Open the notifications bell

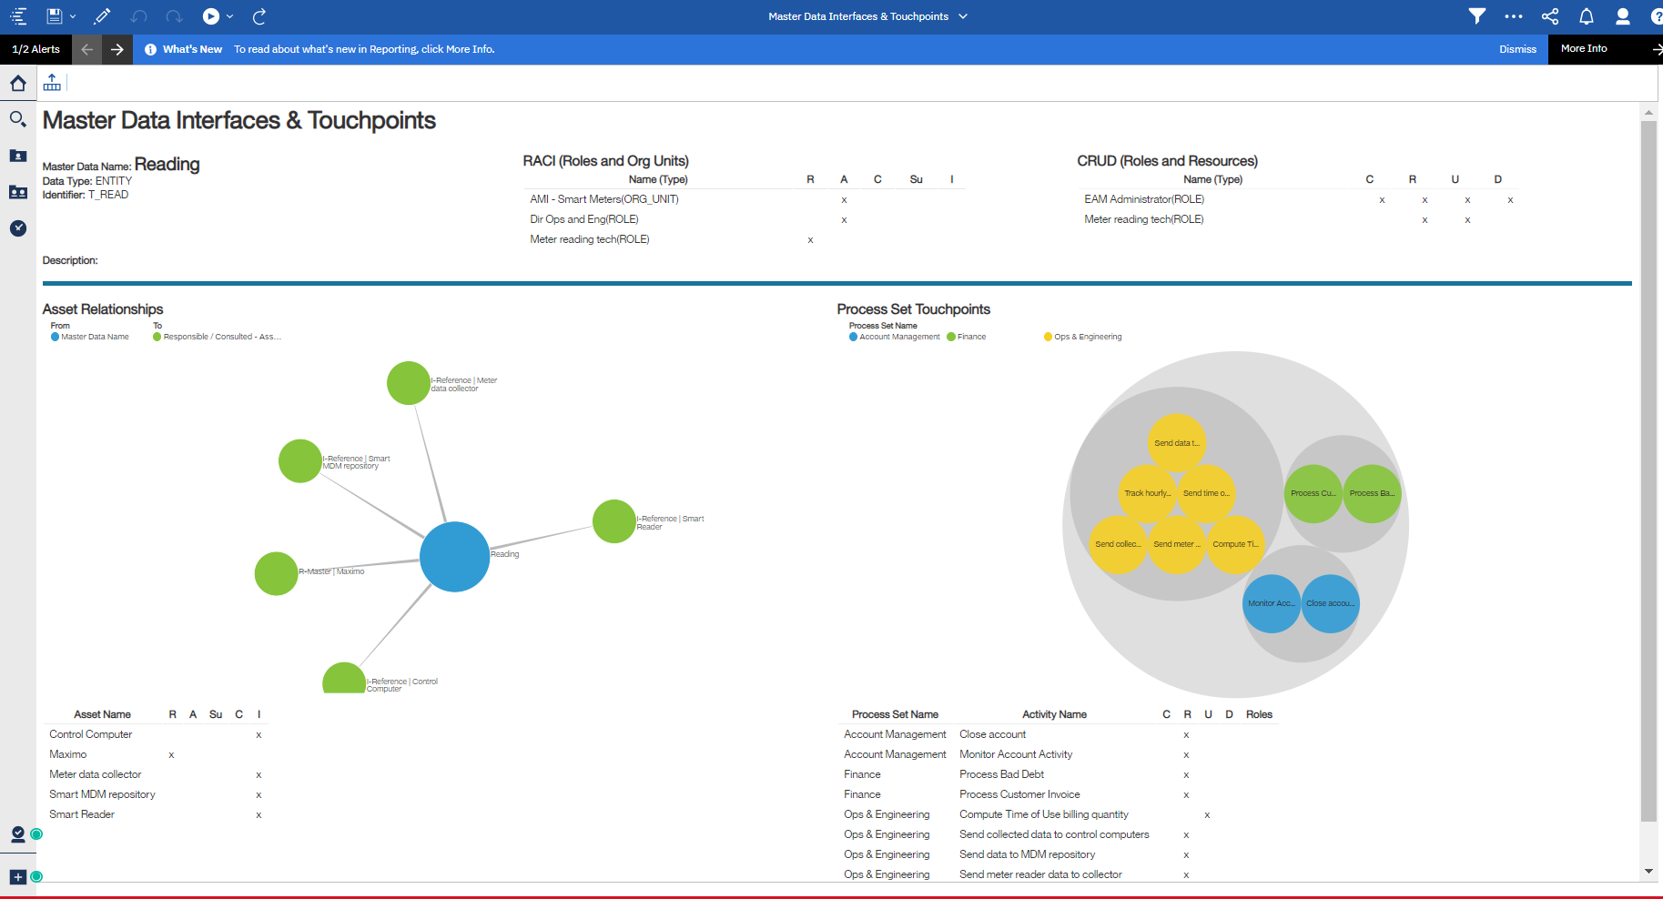[1586, 16]
